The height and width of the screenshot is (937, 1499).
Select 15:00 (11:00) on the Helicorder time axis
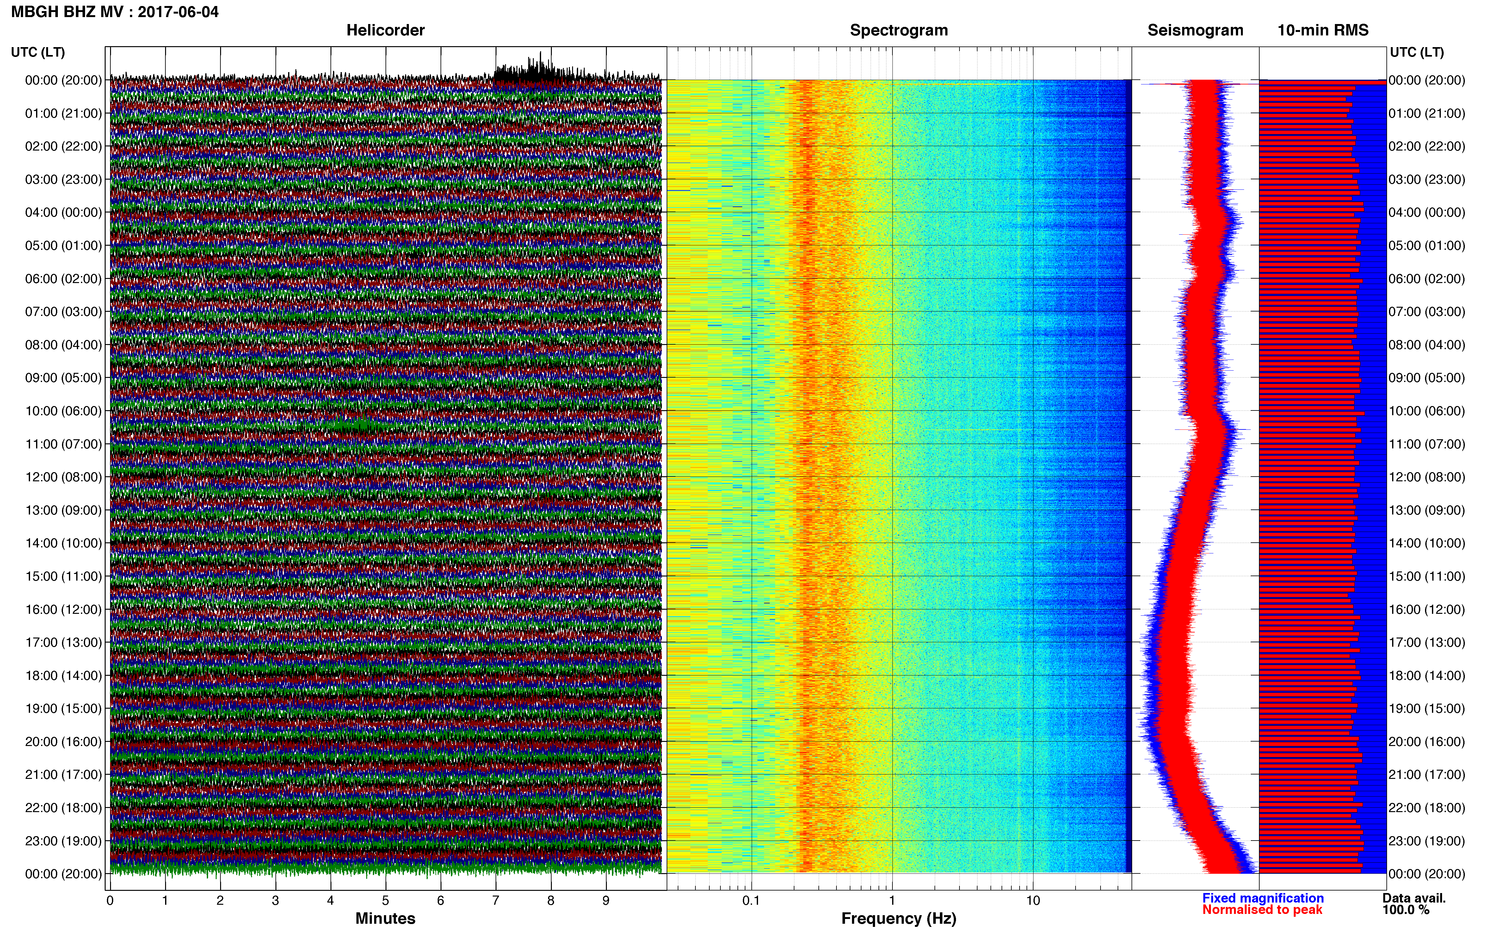pyautogui.click(x=63, y=576)
